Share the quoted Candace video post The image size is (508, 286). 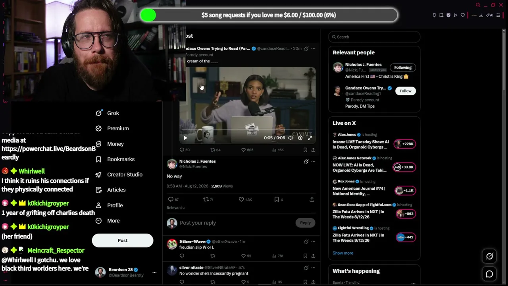[x=313, y=150]
